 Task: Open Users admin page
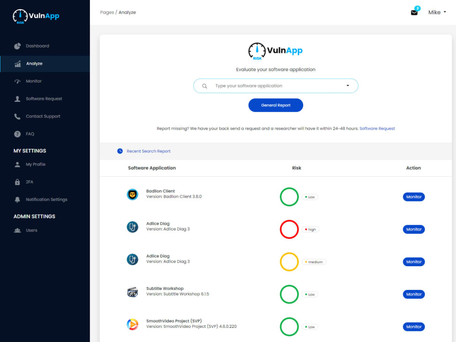pyautogui.click(x=45, y=231)
